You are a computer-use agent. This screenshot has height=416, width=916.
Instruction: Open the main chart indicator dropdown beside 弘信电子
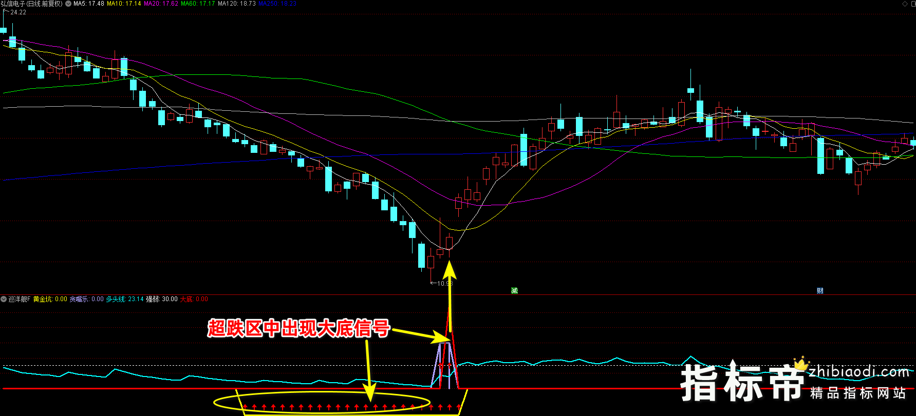[68, 4]
